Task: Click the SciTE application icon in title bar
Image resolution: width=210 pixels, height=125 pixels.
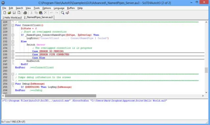Action: pos(3,3)
